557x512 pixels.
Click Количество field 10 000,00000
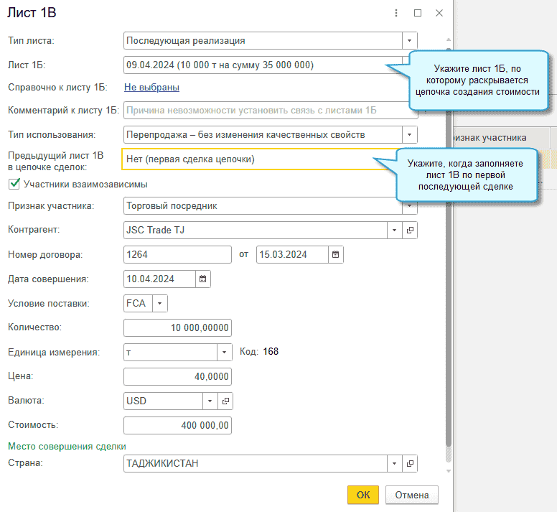tap(177, 327)
